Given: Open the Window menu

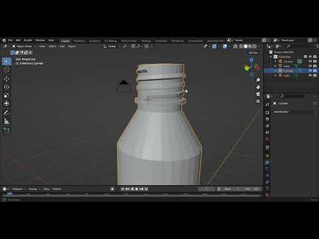Looking at the screenshot, I should (x=40, y=40).
